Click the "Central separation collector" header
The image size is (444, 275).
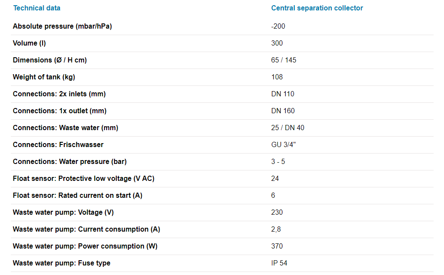coord(317,8)
